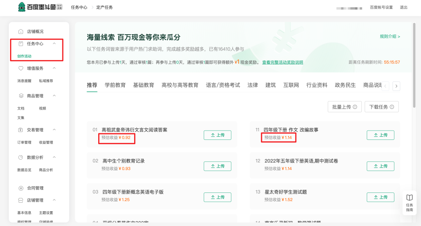
Task: Collapse the 任务中心 sidebar section
Action: pos(54,44)
